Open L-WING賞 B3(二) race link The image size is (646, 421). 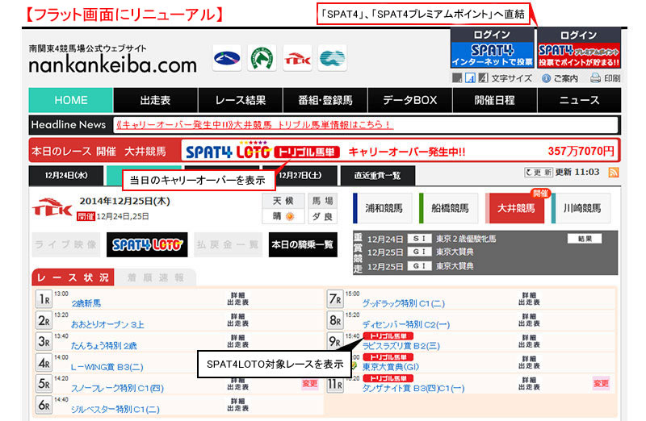(x=107, y=367)
